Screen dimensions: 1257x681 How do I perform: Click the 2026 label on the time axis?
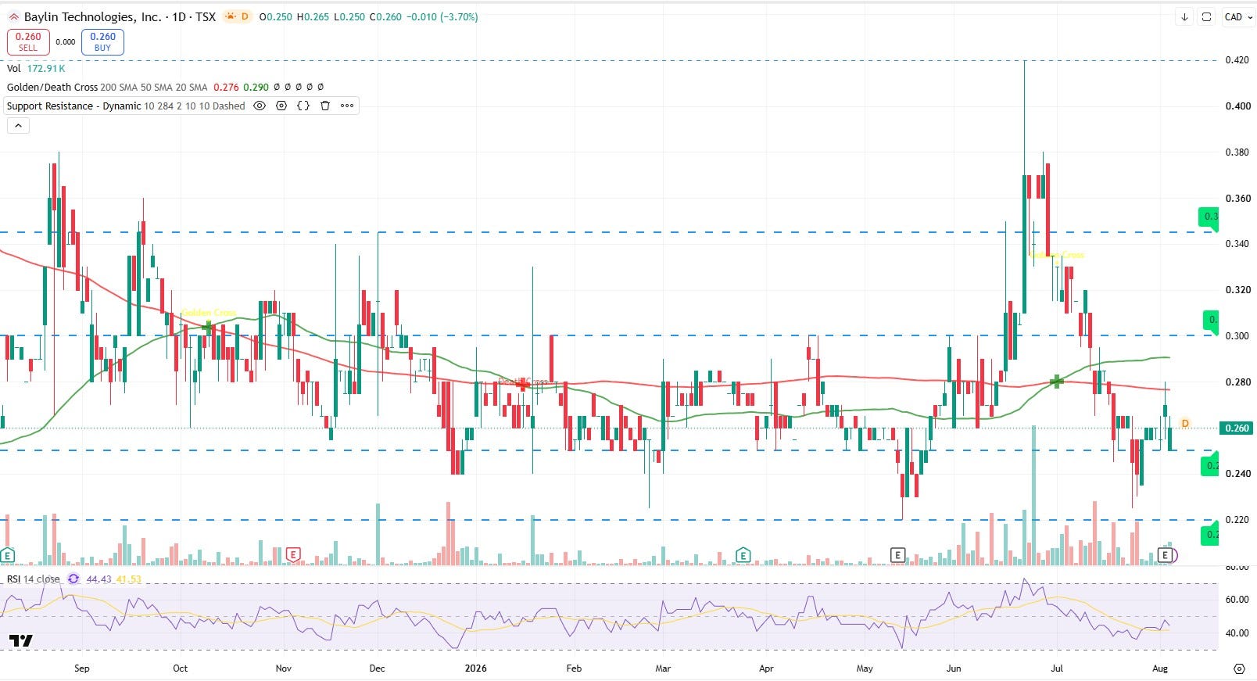coord(475,668)
